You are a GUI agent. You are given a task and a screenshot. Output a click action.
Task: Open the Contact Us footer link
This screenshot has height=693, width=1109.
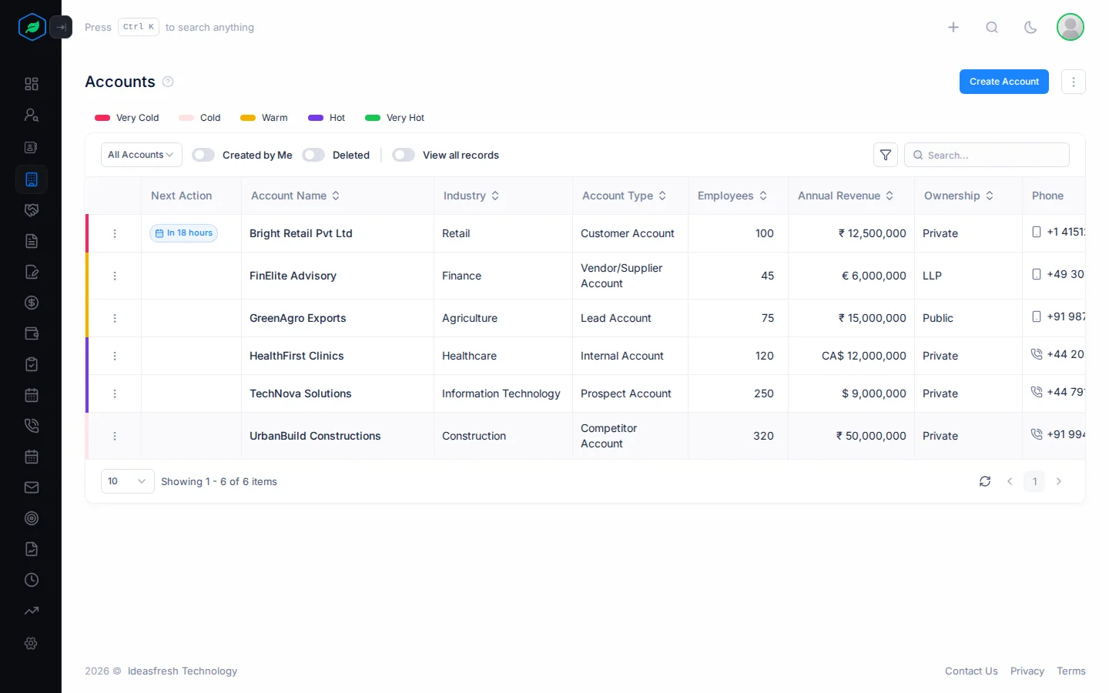point(971,671)
